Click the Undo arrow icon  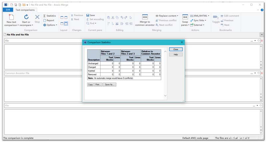tap(122, 17)
